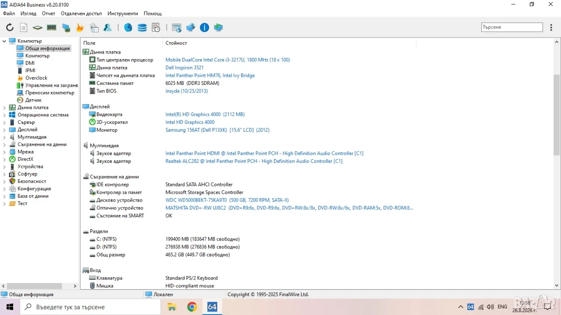The height and width of the screenshot is (315, 561).
Task: Select Преносим компютър in the tree
Action: [x=50, y=93]
